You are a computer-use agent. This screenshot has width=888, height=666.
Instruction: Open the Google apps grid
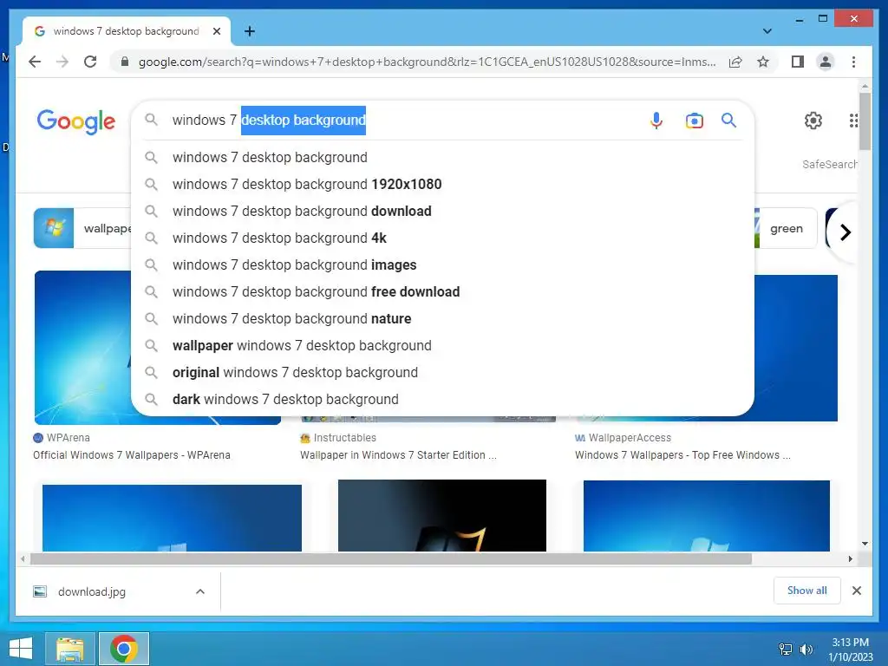coord(853,120)
